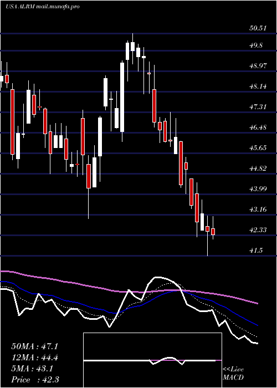Select the 42.33 price axis label
This screenshot has height=388, width=277.
coord(258,230)
